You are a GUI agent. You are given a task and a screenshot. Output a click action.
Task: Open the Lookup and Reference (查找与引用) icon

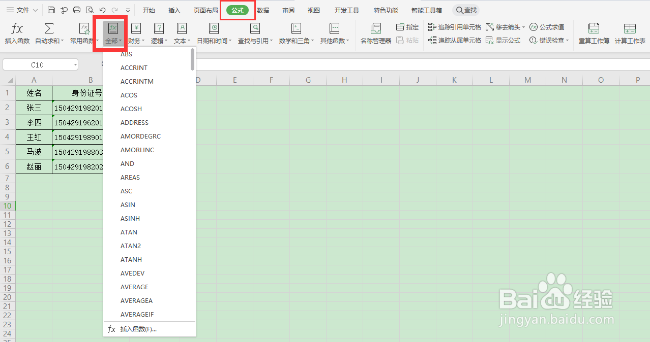coord(255,28)
